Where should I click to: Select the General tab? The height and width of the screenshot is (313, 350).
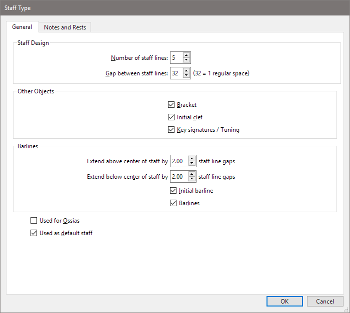pos(22,27)
